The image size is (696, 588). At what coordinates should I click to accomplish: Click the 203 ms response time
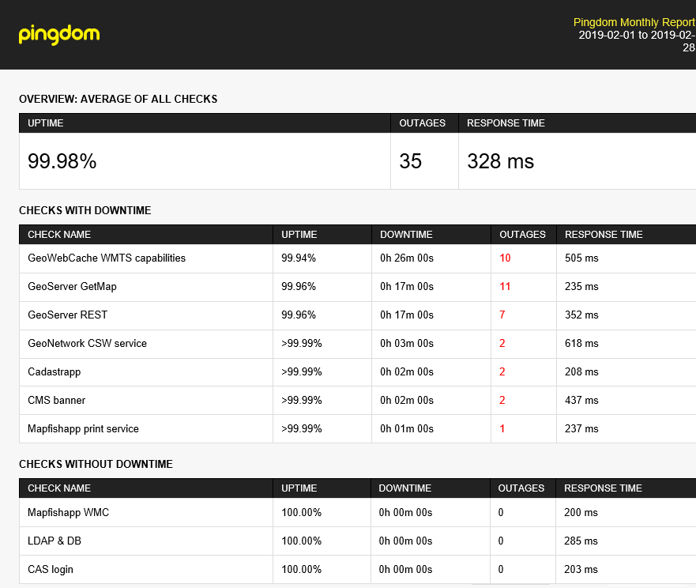(581, 569)
